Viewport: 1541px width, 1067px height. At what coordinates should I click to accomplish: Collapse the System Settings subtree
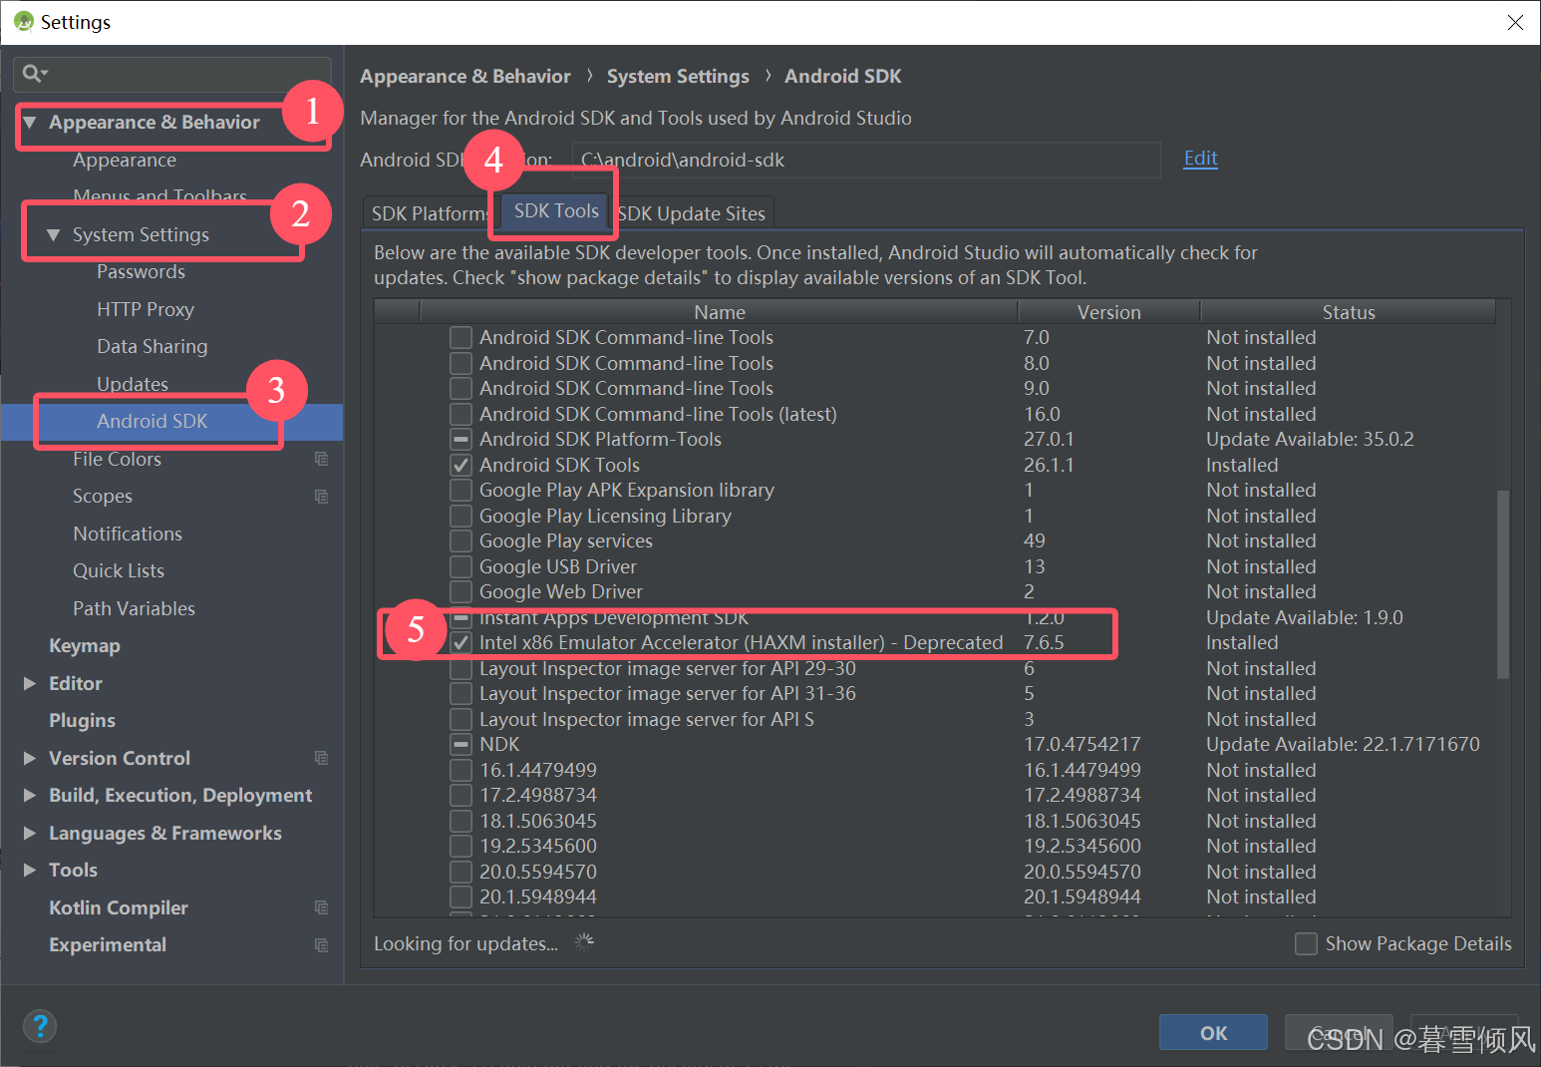tap(54, 234)
